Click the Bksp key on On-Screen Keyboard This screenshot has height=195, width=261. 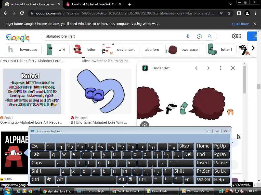coord(186,147)
